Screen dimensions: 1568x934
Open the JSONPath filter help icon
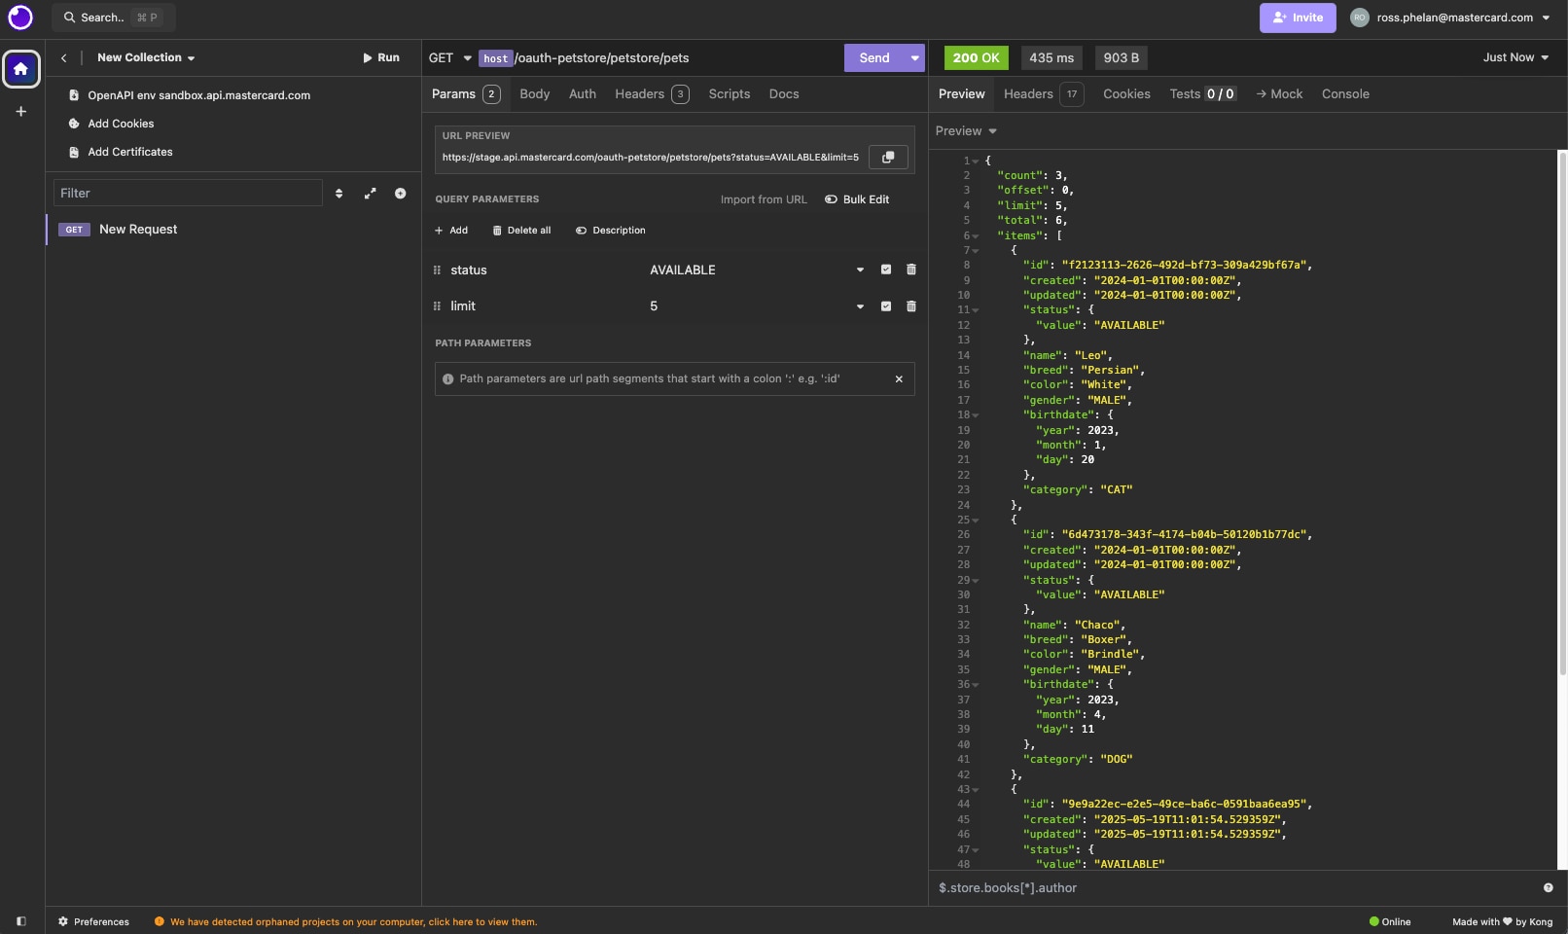click(1548, 887)
